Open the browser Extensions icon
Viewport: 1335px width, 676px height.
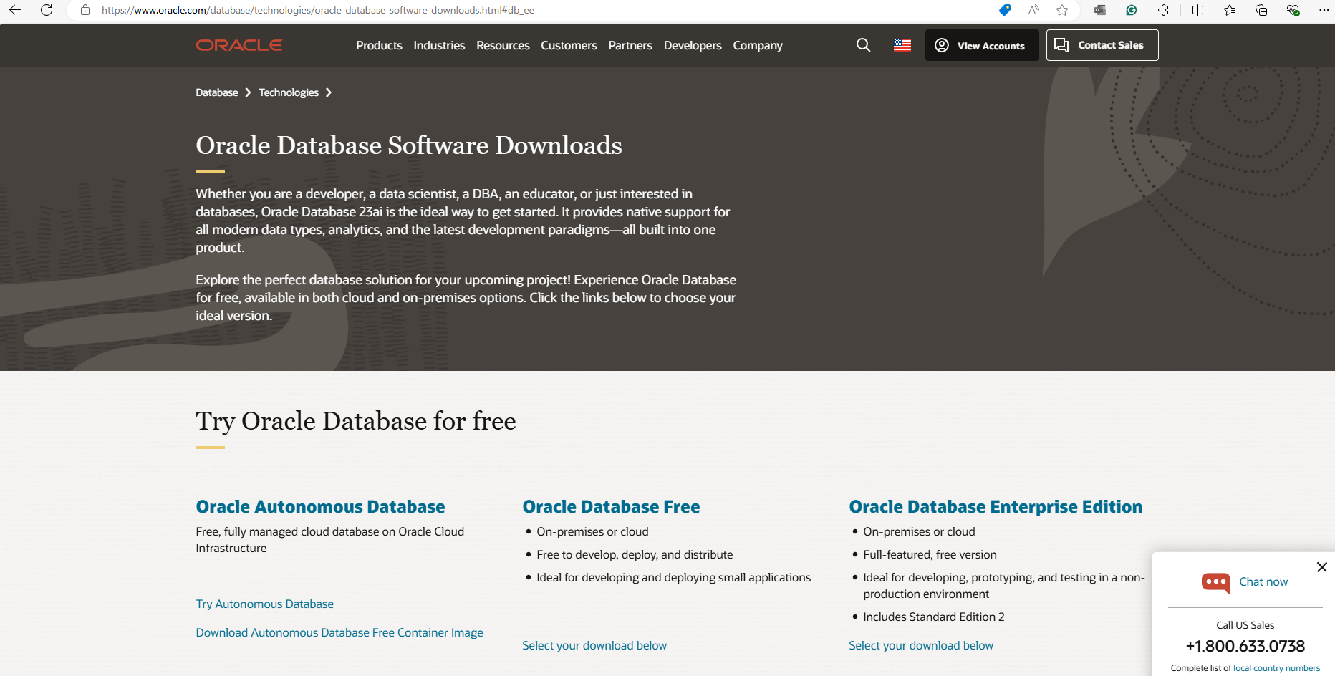(x=1163, y=10)
